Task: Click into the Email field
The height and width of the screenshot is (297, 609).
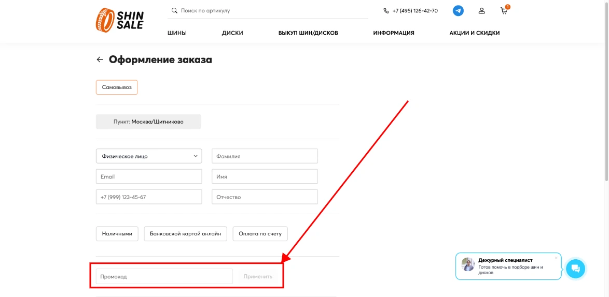Action: click(x=149, y=176)
